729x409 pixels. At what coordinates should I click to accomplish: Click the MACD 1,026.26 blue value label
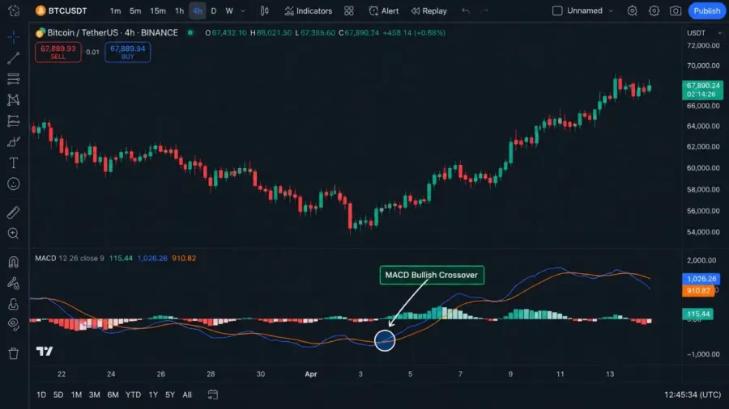coord(701,279)
